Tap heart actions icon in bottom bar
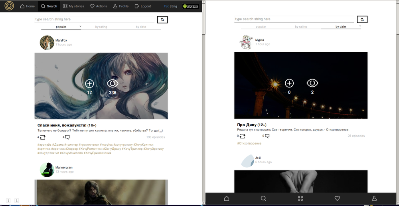Viewport: 399px width, 206px height. pos(337,198)
